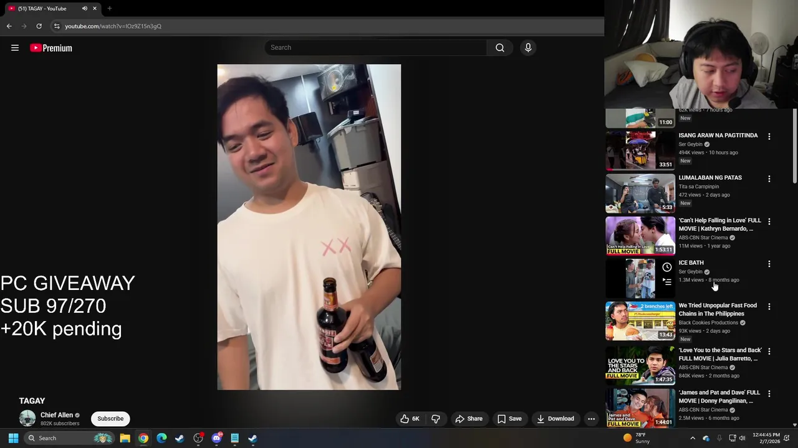Add ICE BATH to Watch Later
This screenshot has height=448, width=798.
pos(667,268)
